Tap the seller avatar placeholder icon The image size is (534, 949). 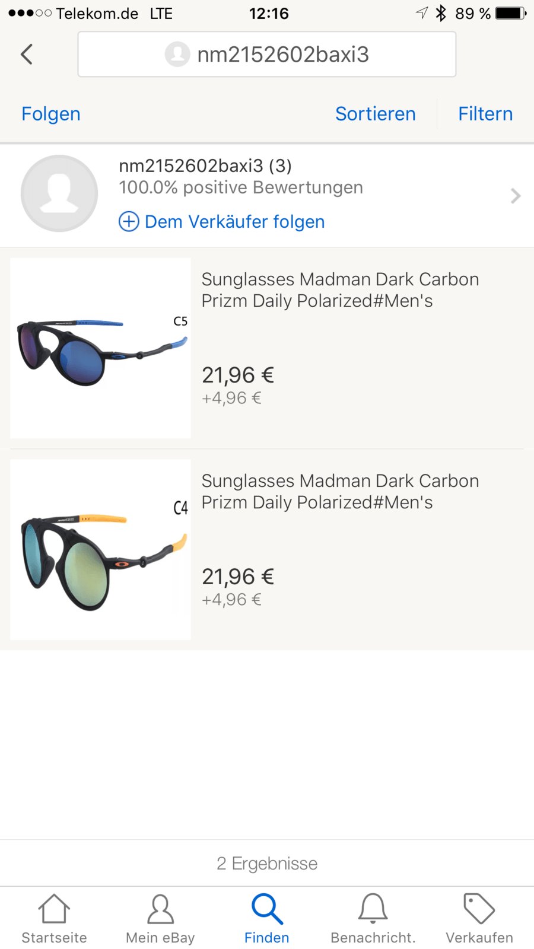pyautogui.click(x=59, y=193)
